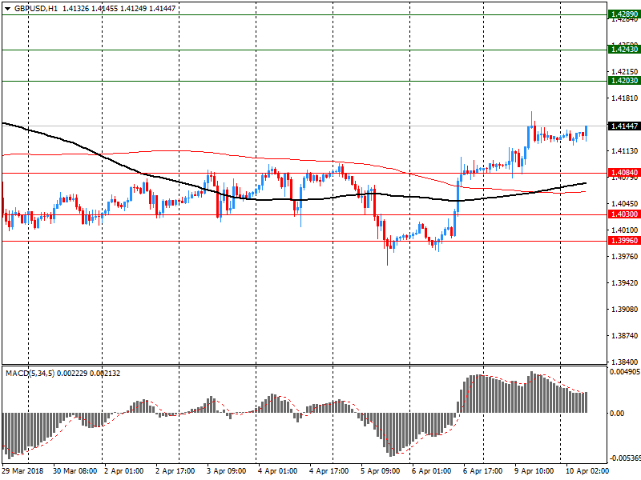
Task: Click the 10 Apr 02:00 time axis label
Action: 587,471
